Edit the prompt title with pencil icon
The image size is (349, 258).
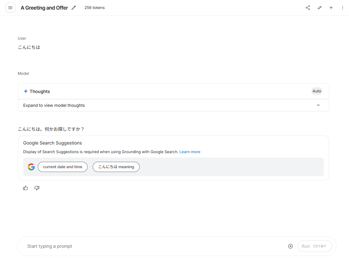74,8
